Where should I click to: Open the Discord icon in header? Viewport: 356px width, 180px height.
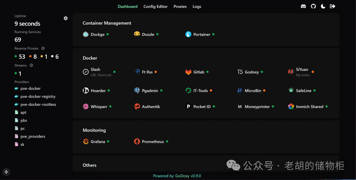coord(303,6)
